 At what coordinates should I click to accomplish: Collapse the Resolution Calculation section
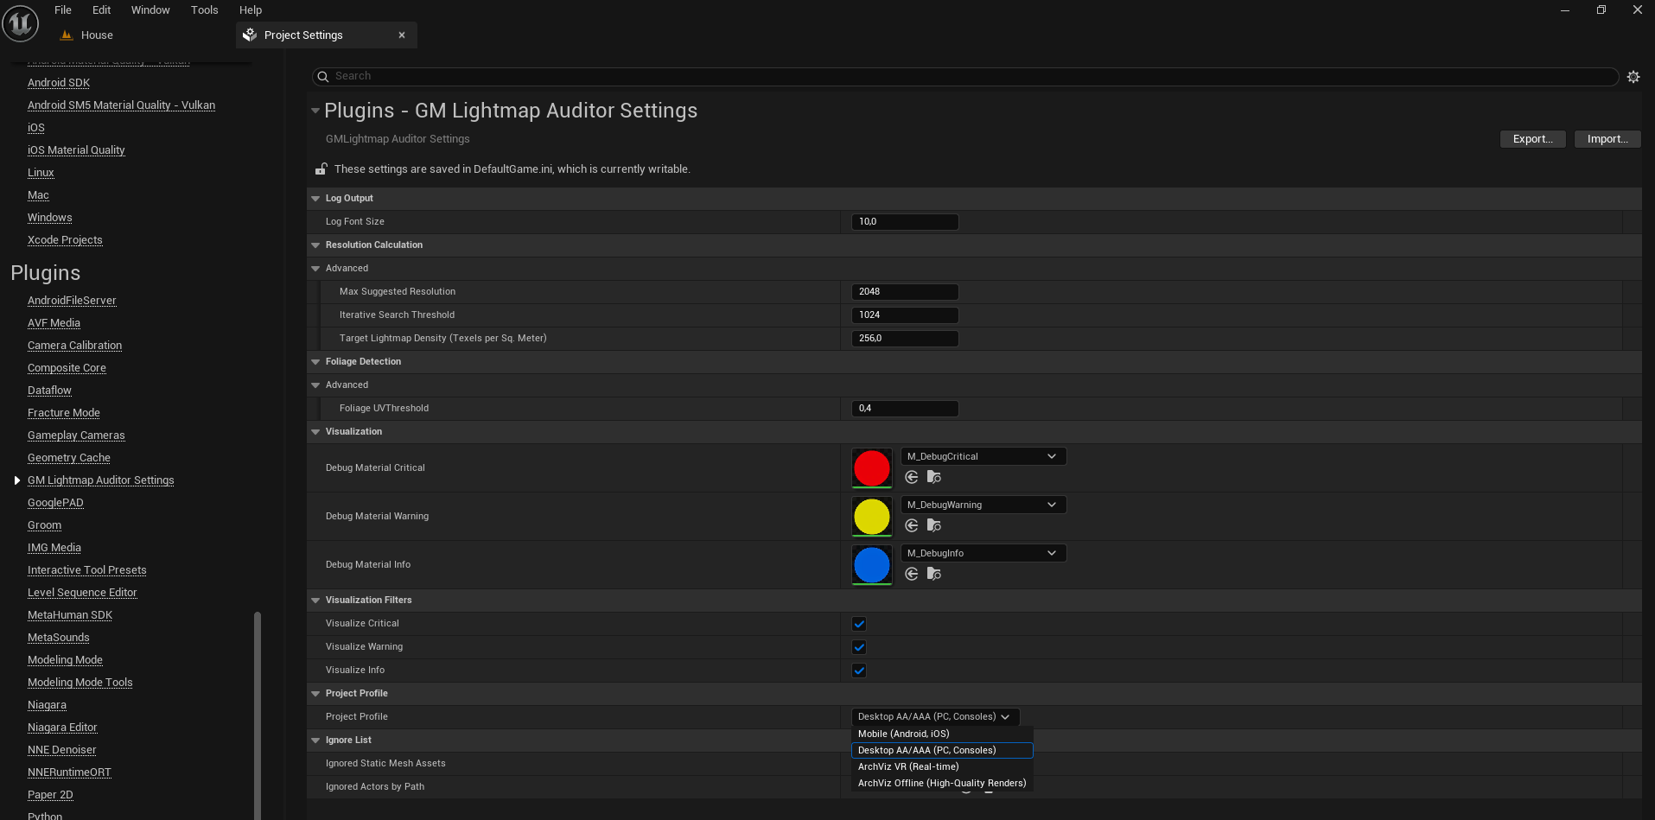click(315, 245)
